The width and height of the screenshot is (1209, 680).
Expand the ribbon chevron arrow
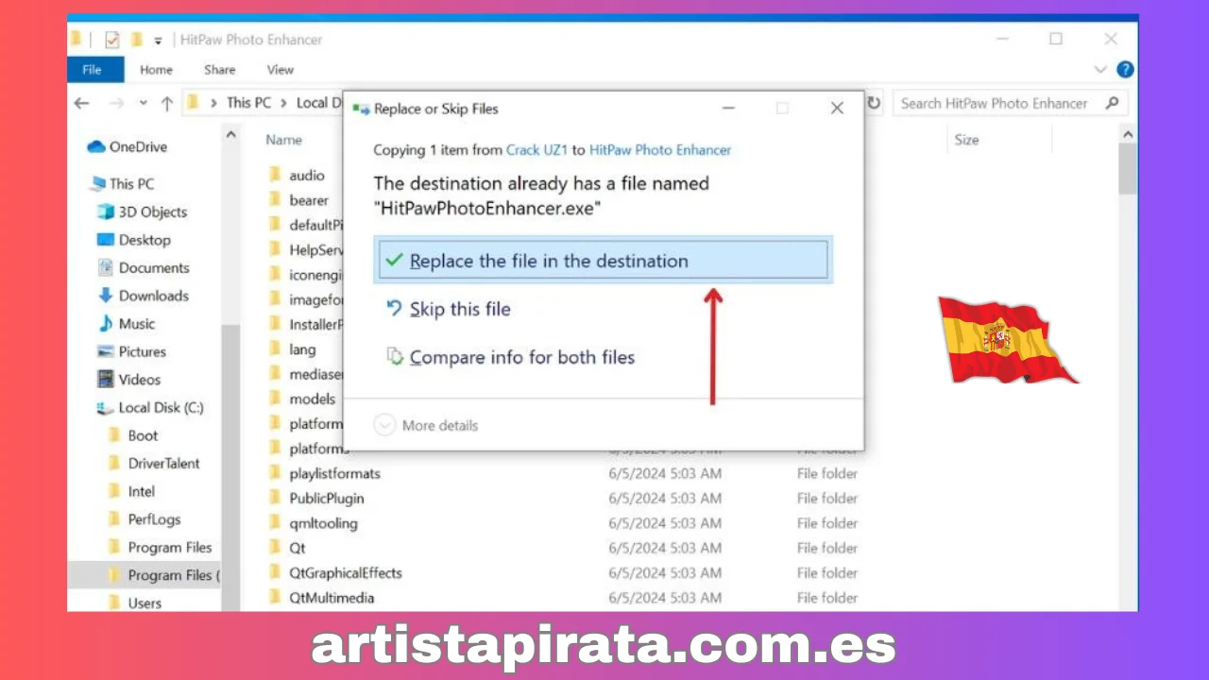1100,70
